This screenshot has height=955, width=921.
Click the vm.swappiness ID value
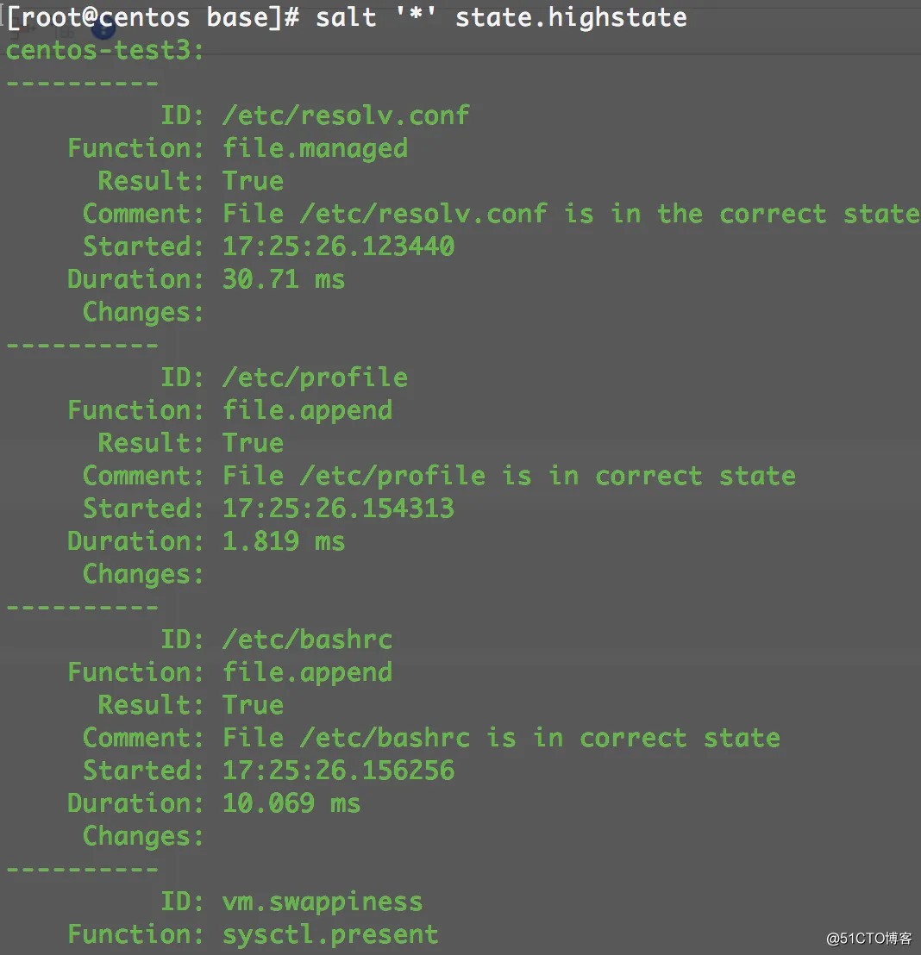(323, 902)
